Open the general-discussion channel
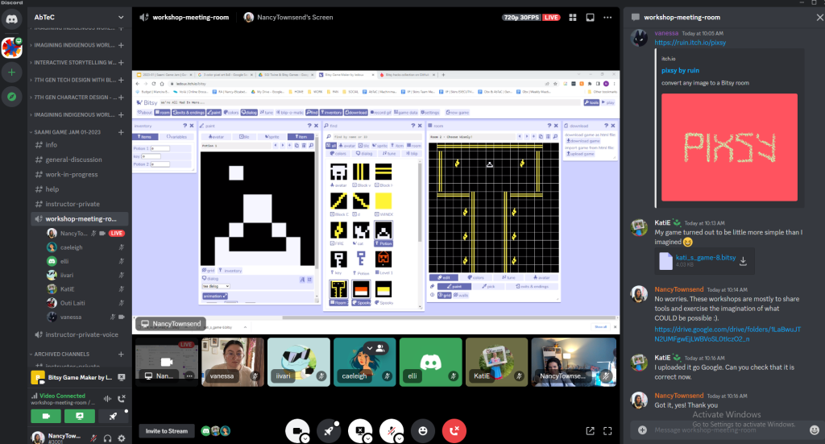825x444 pixels. coord(73,160)
